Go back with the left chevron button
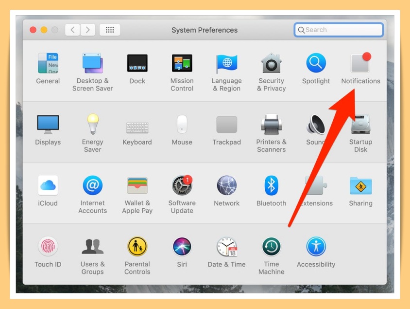The height and width of the screenshot is (309, 410). [72, 30]
